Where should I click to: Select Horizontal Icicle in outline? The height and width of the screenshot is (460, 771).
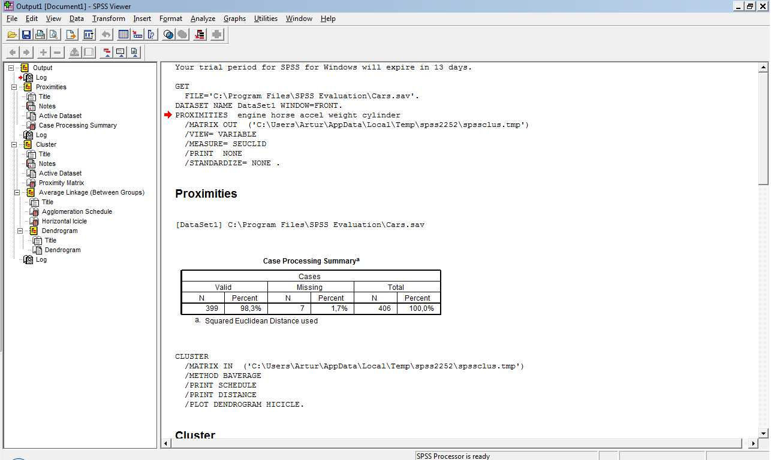pos(64,221)
